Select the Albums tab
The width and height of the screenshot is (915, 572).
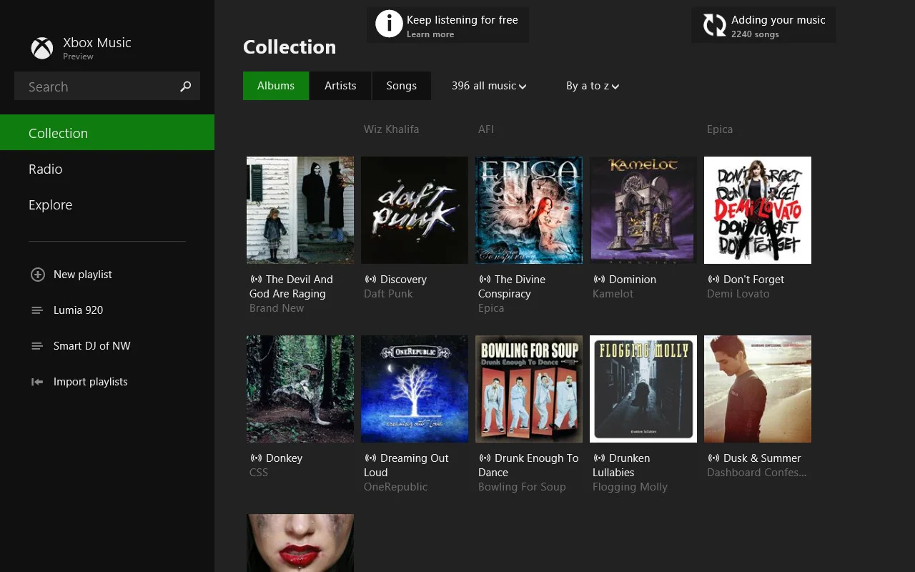coord(275,85)
